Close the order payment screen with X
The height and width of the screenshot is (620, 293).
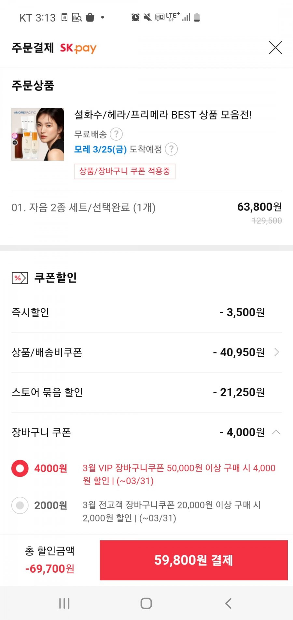point(275,48)
